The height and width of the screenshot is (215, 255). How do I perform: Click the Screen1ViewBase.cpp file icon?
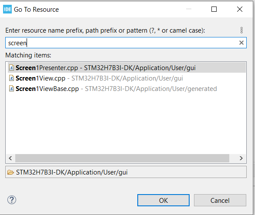click(x=11, y=88)
